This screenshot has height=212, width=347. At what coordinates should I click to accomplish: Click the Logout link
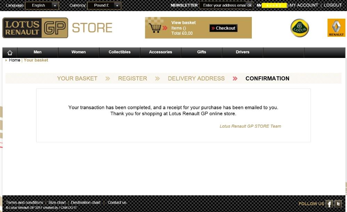pyautogui.click(x=333, y=5)
